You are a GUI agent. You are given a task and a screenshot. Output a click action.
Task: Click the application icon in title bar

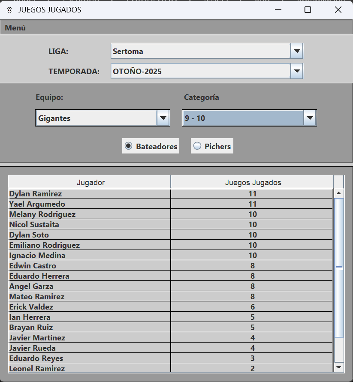[x=9, y=10]
